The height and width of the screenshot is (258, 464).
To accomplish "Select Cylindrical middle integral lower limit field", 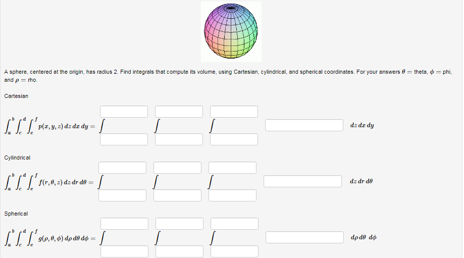I will 178,195.
